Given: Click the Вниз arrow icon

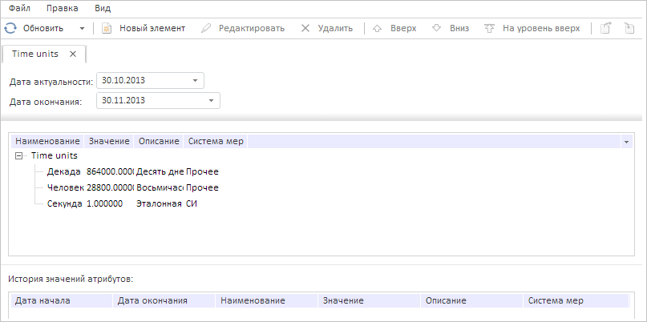Looking at the screenshot, I should (x=437, y=28).
